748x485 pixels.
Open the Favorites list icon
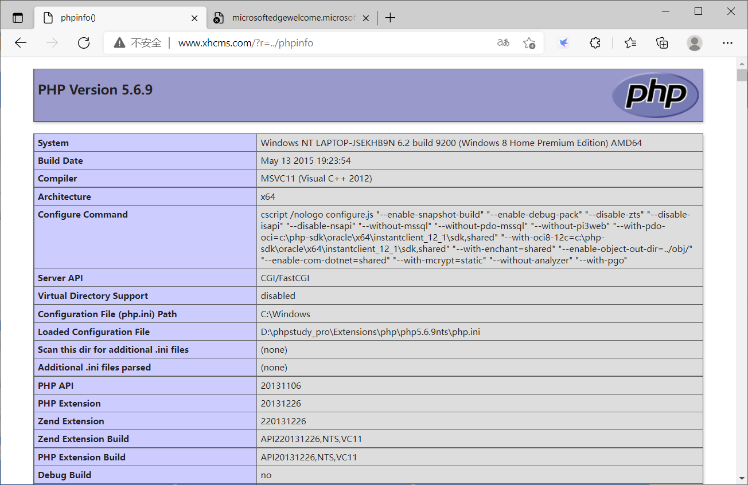click(630, 43)
